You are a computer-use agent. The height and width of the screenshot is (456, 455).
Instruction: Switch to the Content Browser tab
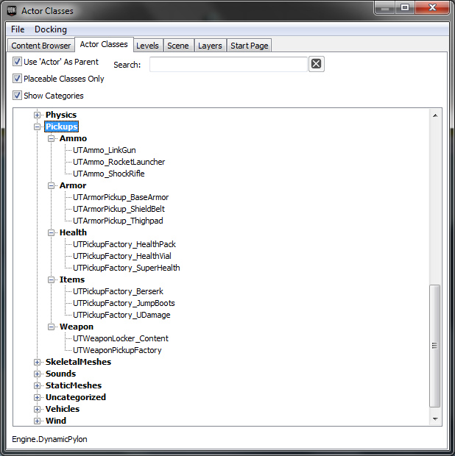[41, 46]
